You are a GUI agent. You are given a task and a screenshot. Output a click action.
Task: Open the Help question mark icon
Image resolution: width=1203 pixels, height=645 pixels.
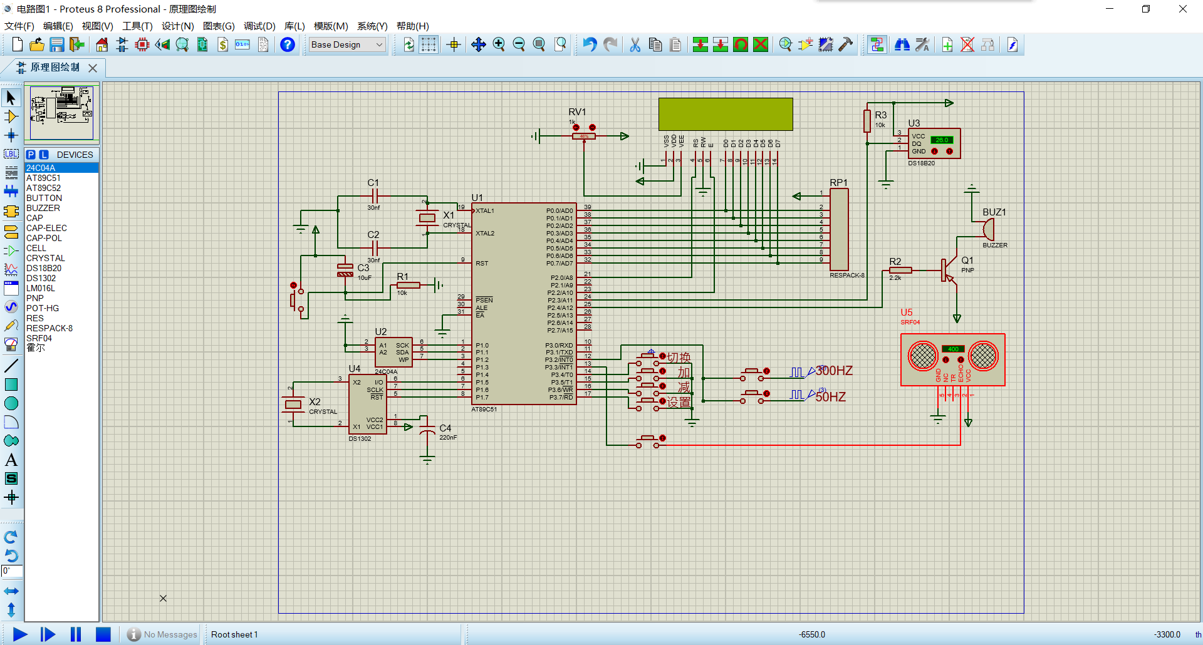pyautogui.click(x=288, y=44)
